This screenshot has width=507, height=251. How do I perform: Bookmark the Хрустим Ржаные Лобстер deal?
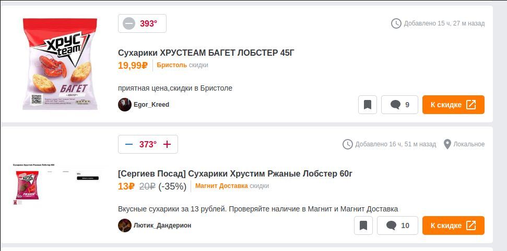coord(363,225)
